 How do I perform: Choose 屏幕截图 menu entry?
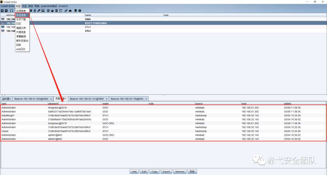[22, 36]
